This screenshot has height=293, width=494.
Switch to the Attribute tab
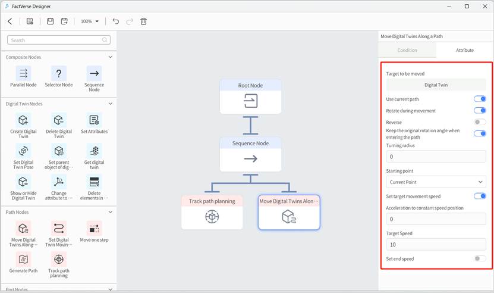(x=464, y=50)
